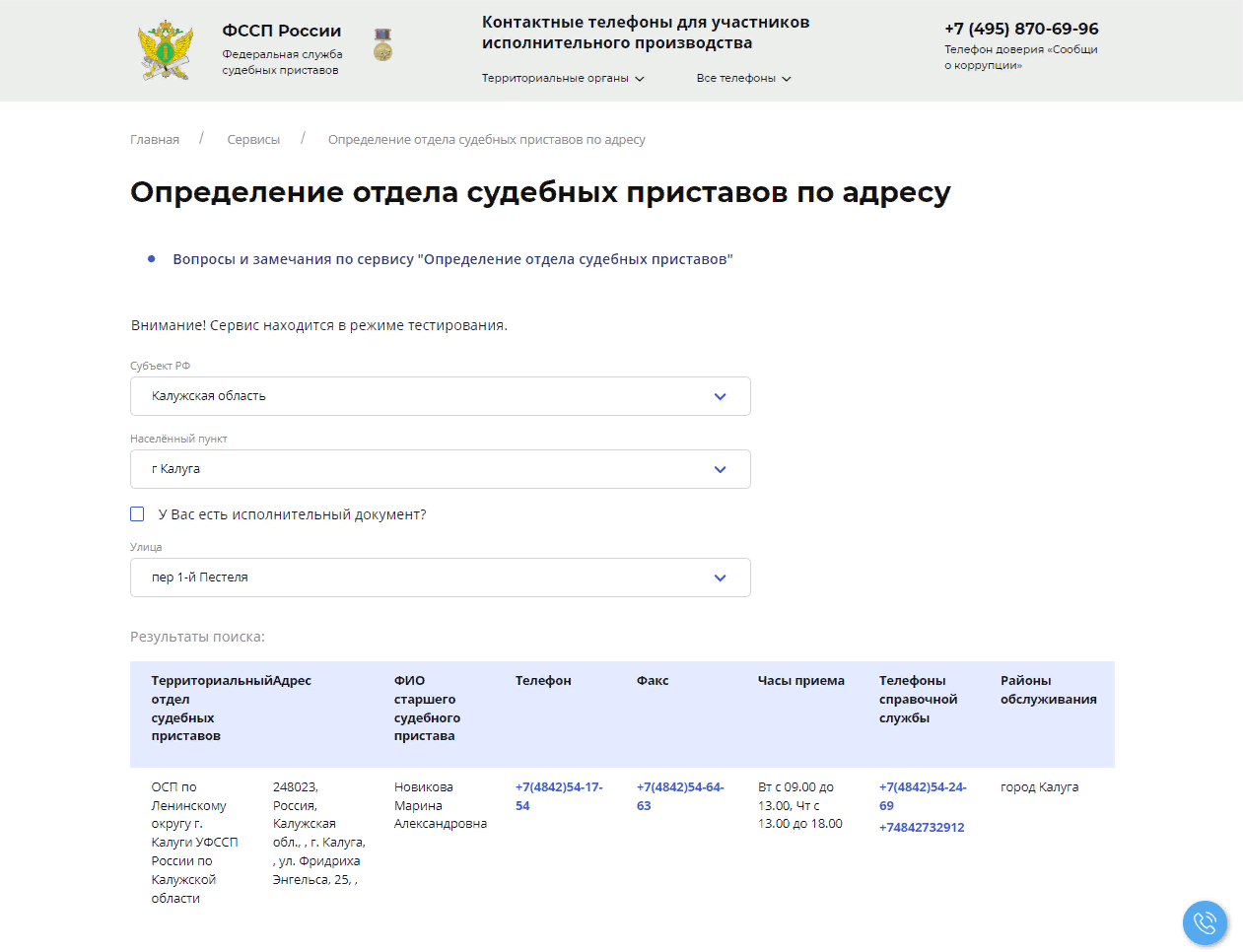Click the medal award icon in header
This screenshot has height=952, width=1243.
(x=382, y=45)
